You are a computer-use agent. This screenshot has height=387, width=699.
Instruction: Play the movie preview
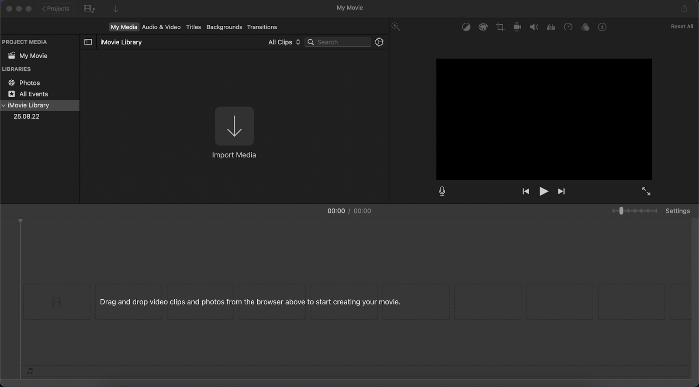pos(543,191)
